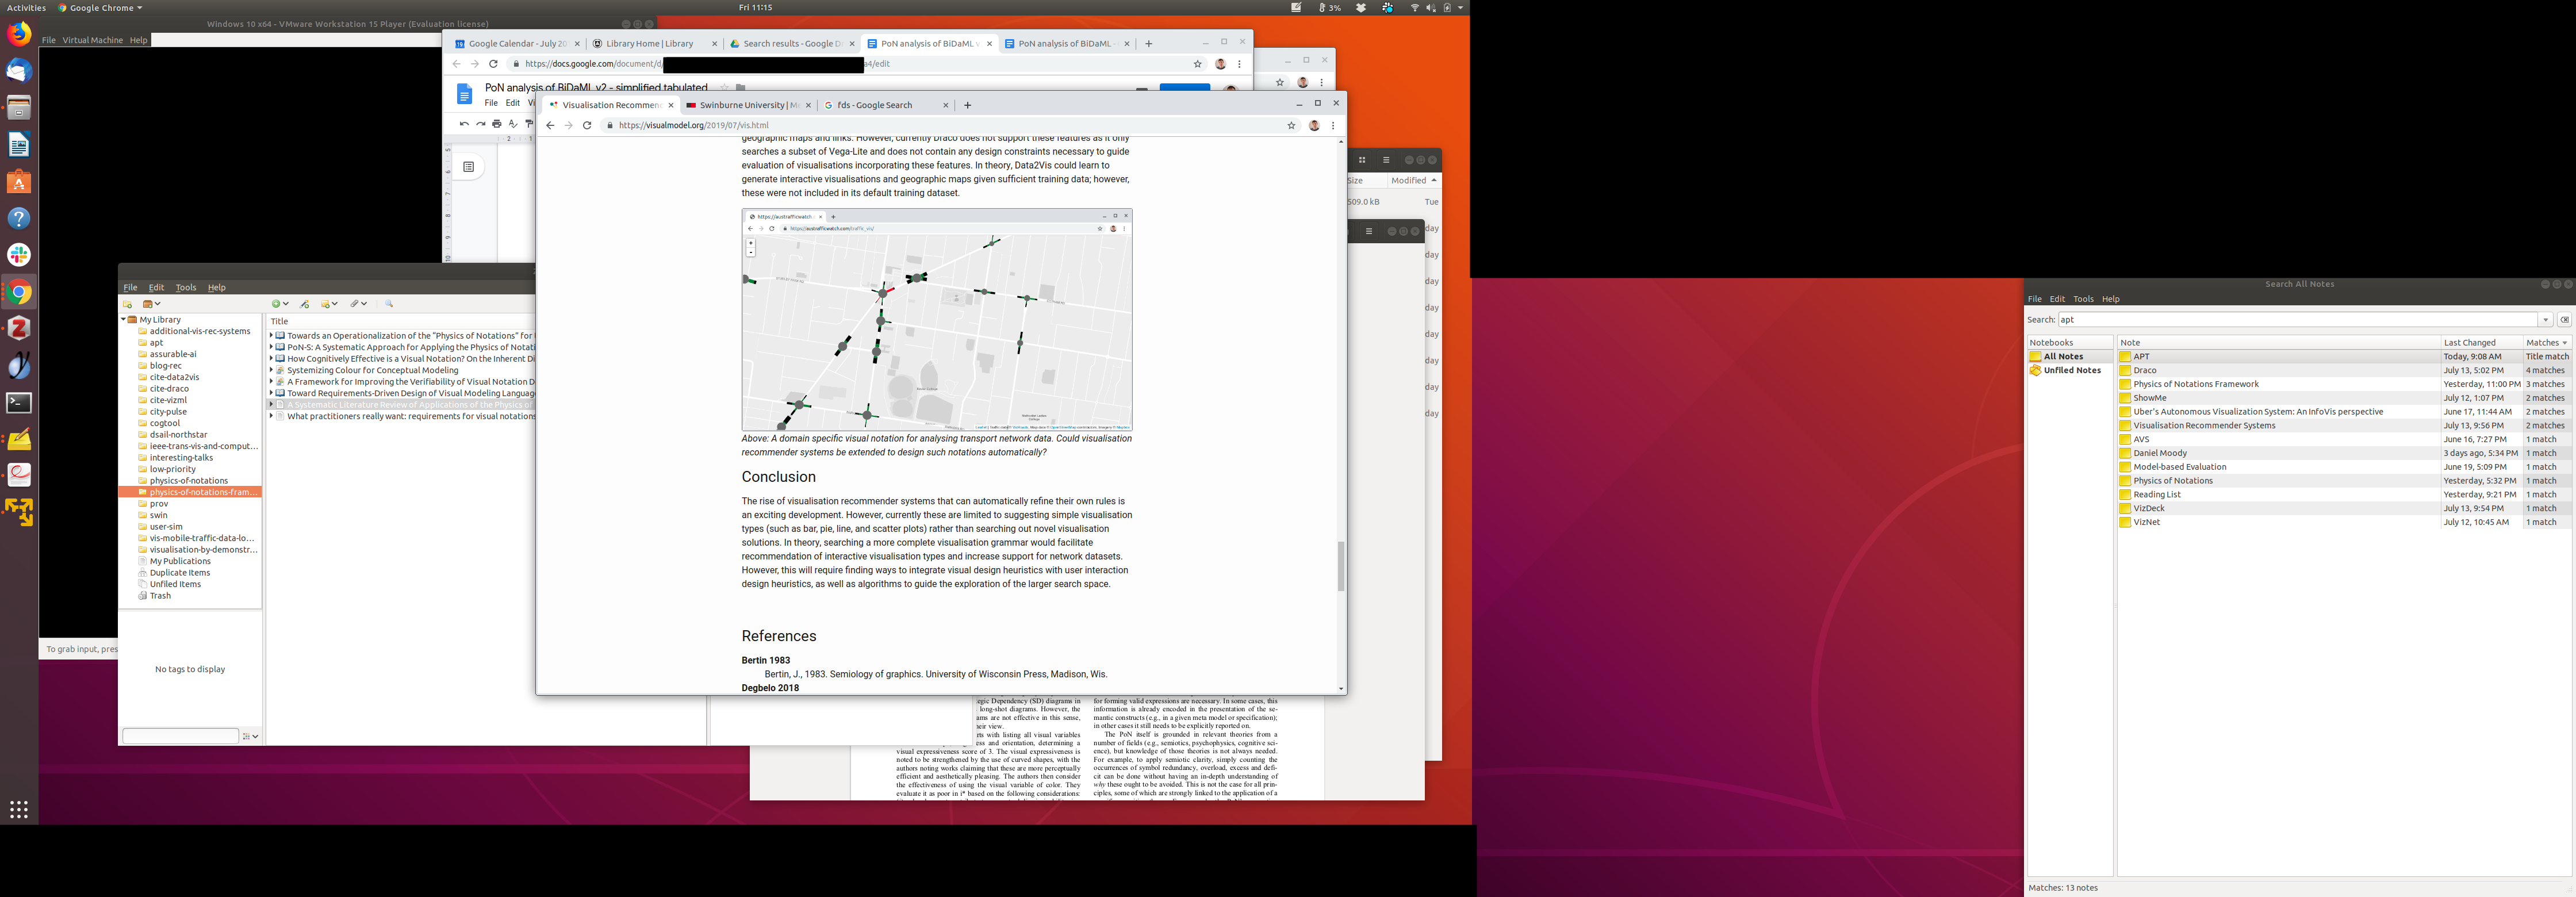Select the cite-draco collection folder
The height and width of the screenshot is (897, 2576).
pos(169,389)
